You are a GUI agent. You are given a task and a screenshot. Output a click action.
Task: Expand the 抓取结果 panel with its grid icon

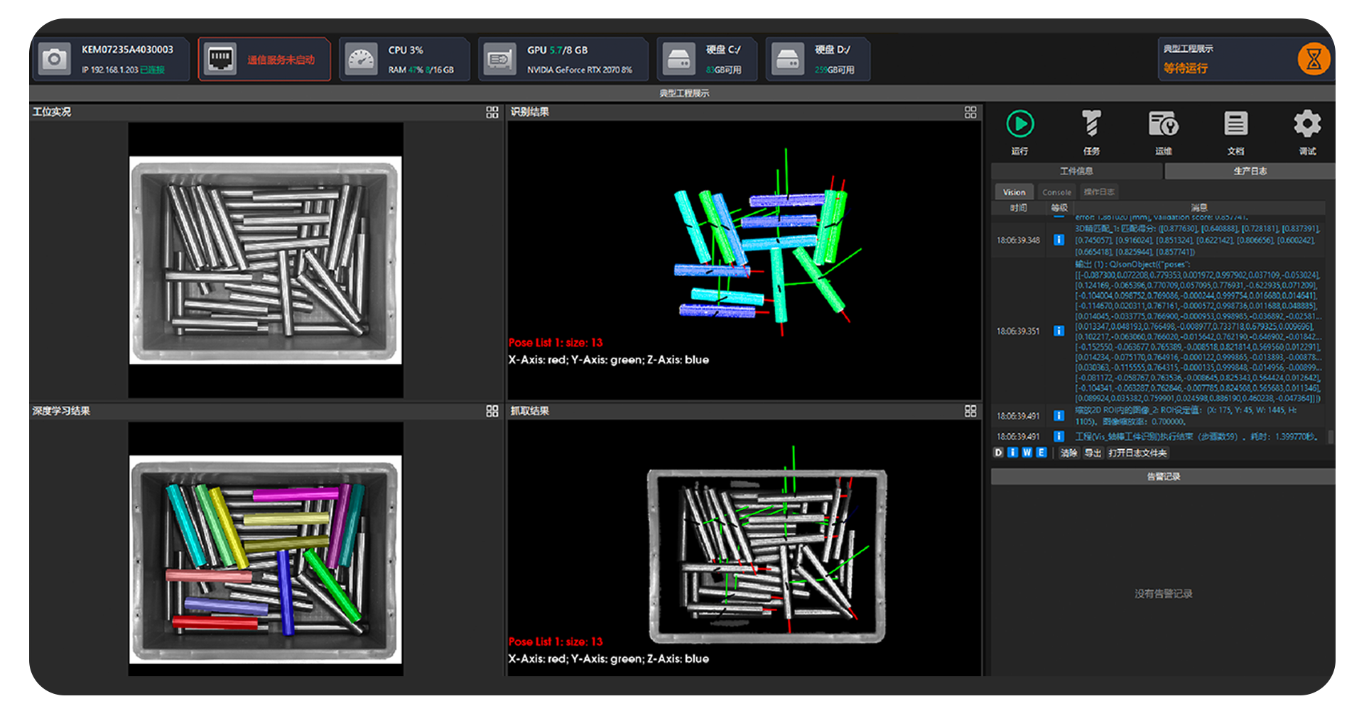(x=970, y=411)
